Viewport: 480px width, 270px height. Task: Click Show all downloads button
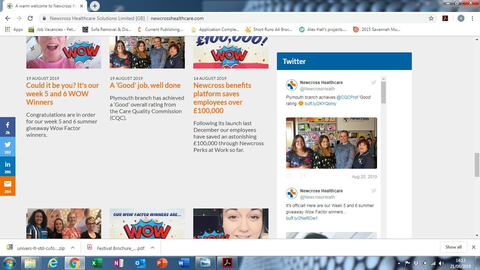pos(453,247)
